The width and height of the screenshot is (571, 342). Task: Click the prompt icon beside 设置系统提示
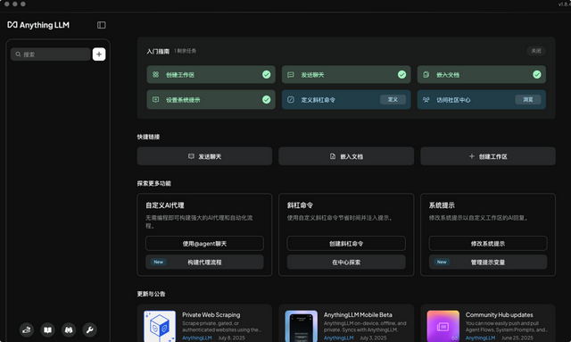pyautogui.click(x=155, y=99)
